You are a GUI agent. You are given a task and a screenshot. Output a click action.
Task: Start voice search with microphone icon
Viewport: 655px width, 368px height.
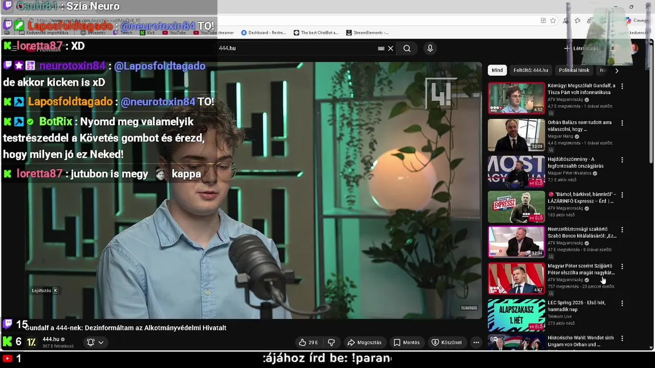coord(430,48)
